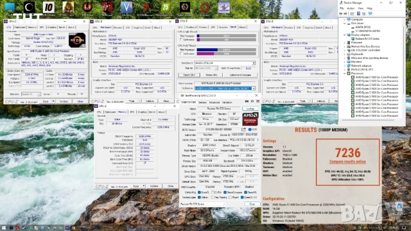Click GPU-Z refresh icon
411x231 pixels.
point(252,101)
